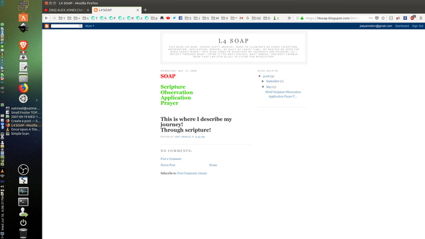Open the YouTube bookmark icon
The width and height of the screenshot is (425, 239).
(168, 18)
